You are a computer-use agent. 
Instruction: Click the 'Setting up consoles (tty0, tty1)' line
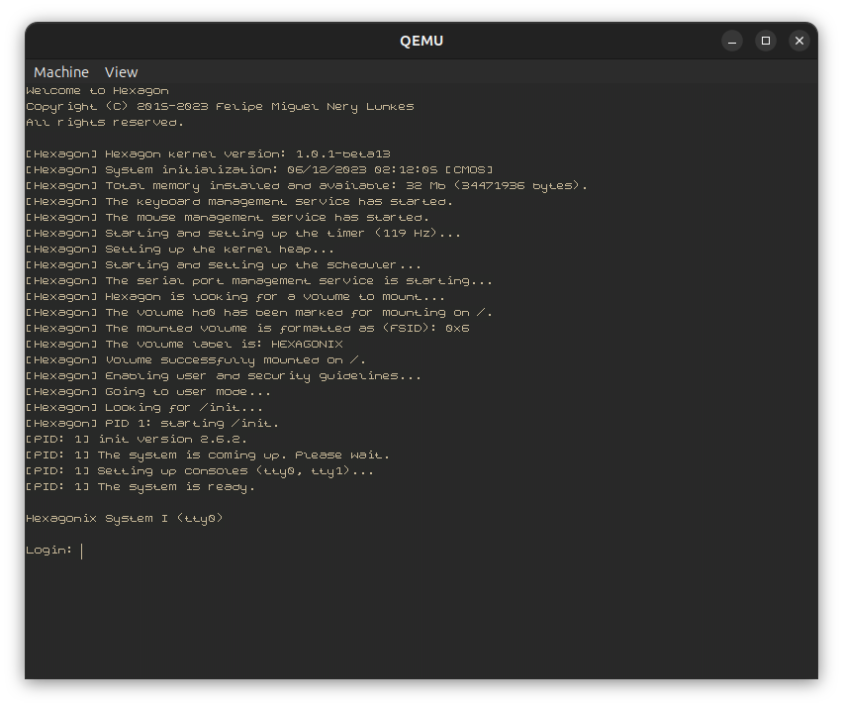pyautogui.click(x=200, y=472)
